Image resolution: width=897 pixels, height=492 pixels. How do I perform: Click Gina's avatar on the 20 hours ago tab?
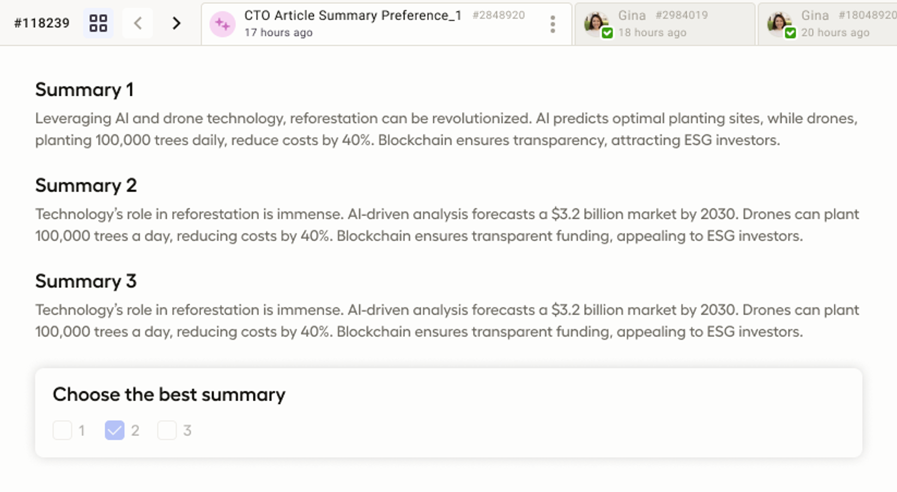tap(779, 23)
